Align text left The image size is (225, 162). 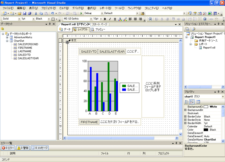[130, 19]
